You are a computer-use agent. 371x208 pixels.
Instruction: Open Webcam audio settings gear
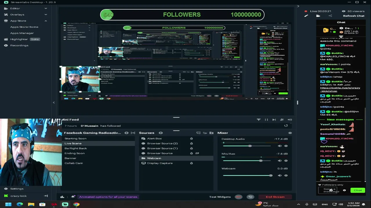coord(286,175)
